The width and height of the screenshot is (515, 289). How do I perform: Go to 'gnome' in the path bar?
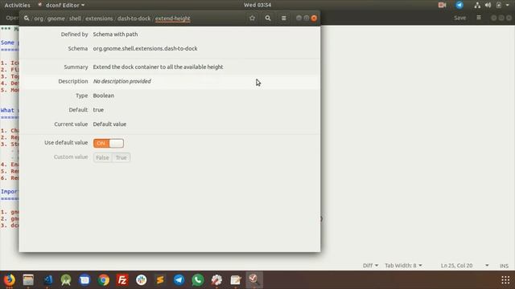pyautogui.click(x=56, y=18)
